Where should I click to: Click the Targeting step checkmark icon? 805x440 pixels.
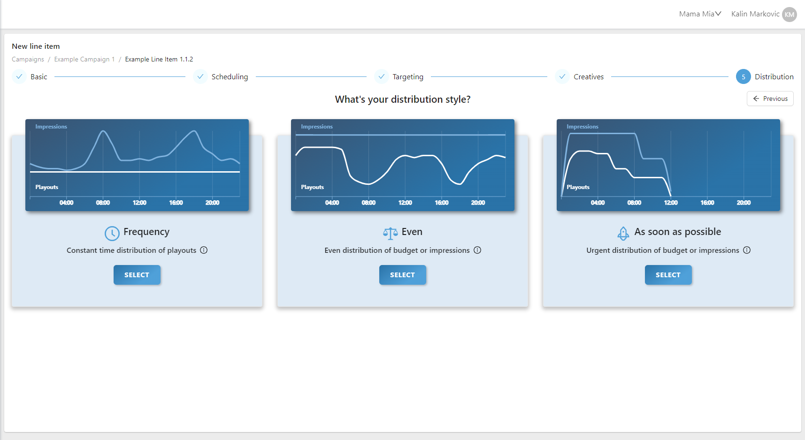pos(382,76)
